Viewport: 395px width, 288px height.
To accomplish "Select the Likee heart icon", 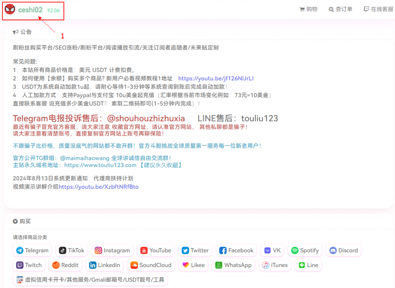I will coord(186,265).
